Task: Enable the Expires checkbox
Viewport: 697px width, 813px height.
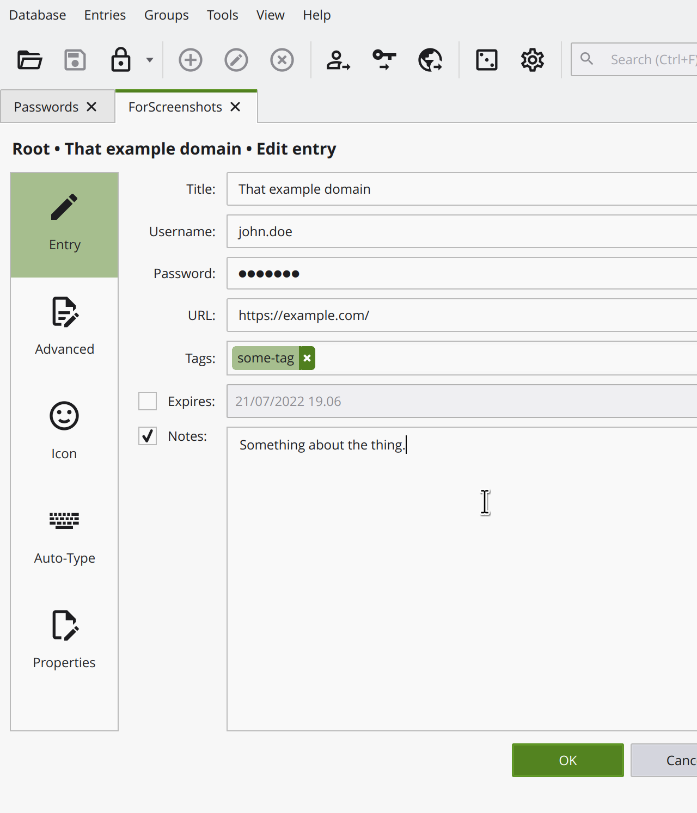Action: (148, 401)
